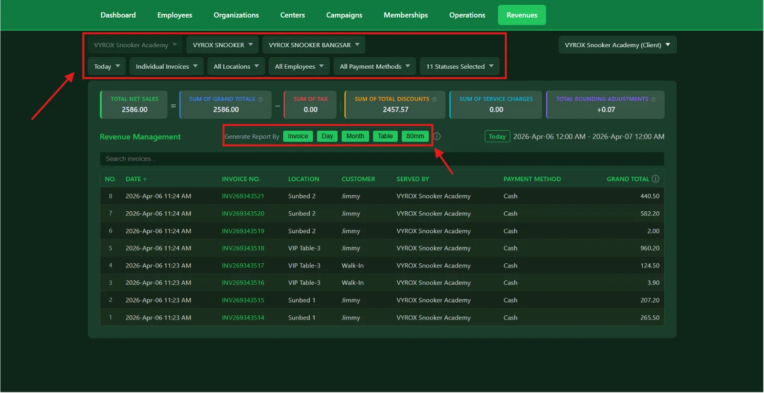Click the Table report button

385,136
